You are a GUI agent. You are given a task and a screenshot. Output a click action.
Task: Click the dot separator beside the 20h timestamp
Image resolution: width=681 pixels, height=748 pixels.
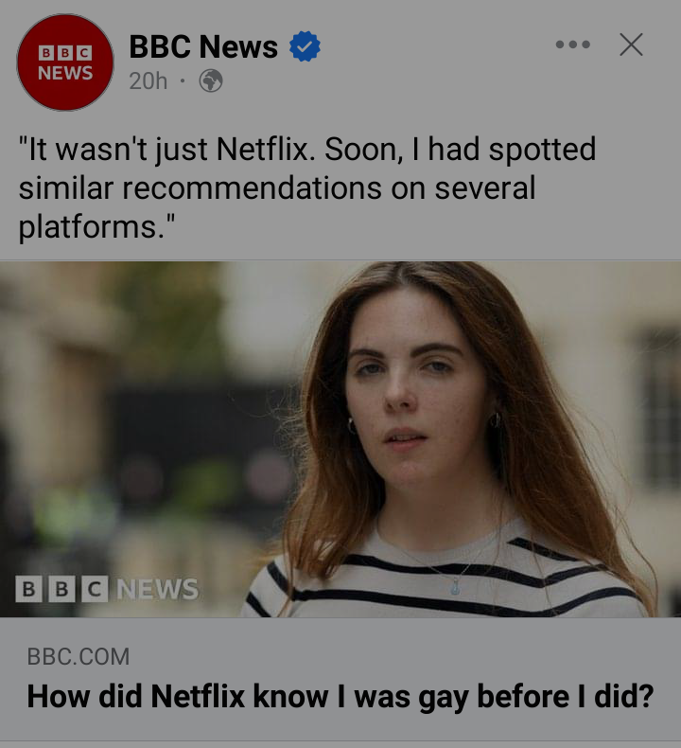pos(183,81)
